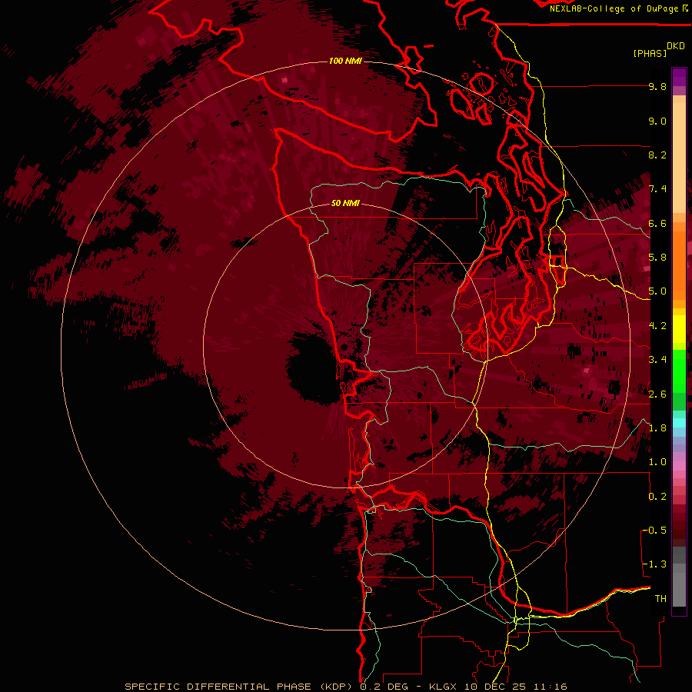Image resolution: width=692 pixels, height=692 pixels.
Task: Click the DKD units label above the scale
Action: coord(676,46)
